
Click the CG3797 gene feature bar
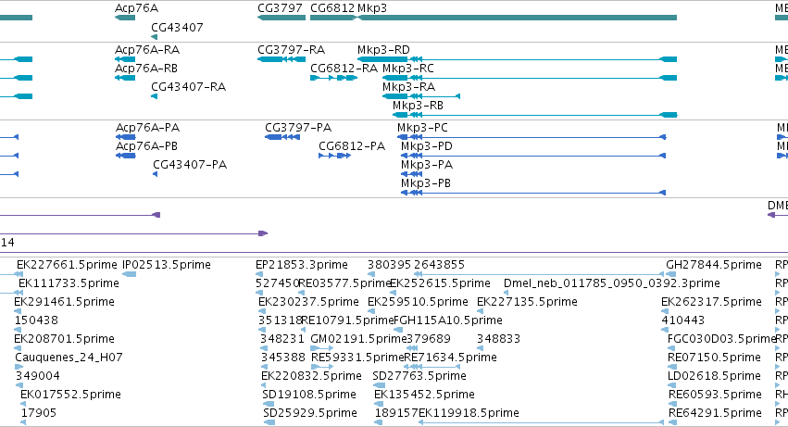[281, 18]
